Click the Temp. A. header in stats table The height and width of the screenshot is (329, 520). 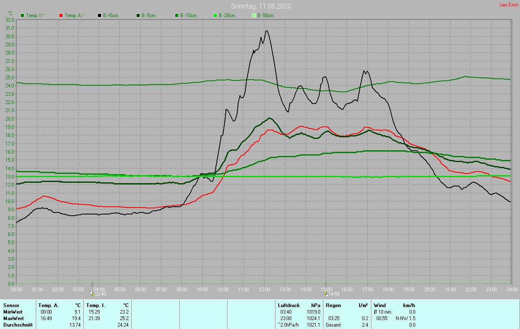[48, 305]
